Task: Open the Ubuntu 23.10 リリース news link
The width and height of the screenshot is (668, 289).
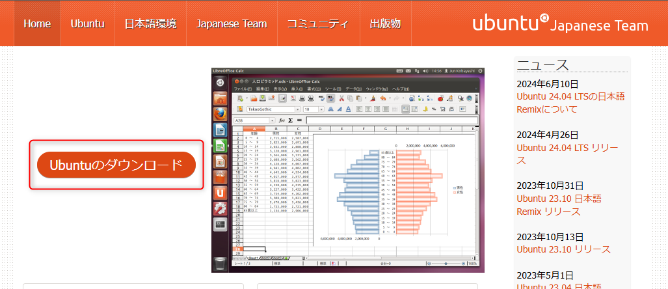Action: tap(564, 249)
